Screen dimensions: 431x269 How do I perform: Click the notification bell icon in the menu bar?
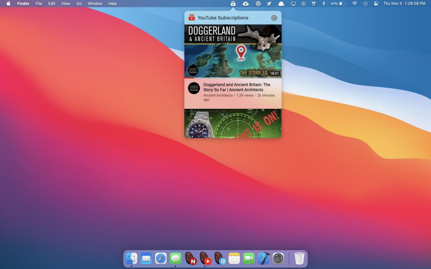(x=280, y=3)
